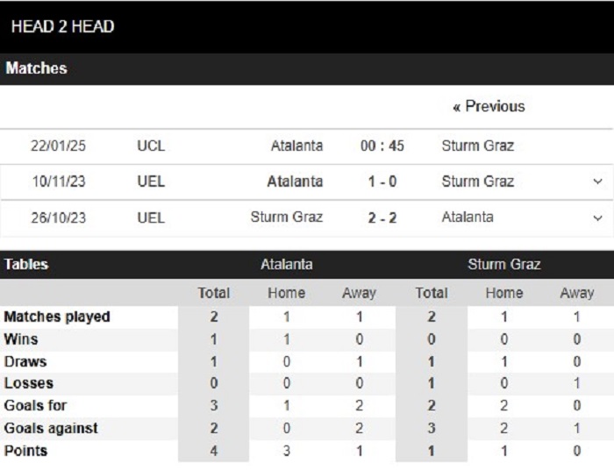Open Sturm Graz team in 22/01/25 match
Viewport: 614px width, 470px height.
478,146
